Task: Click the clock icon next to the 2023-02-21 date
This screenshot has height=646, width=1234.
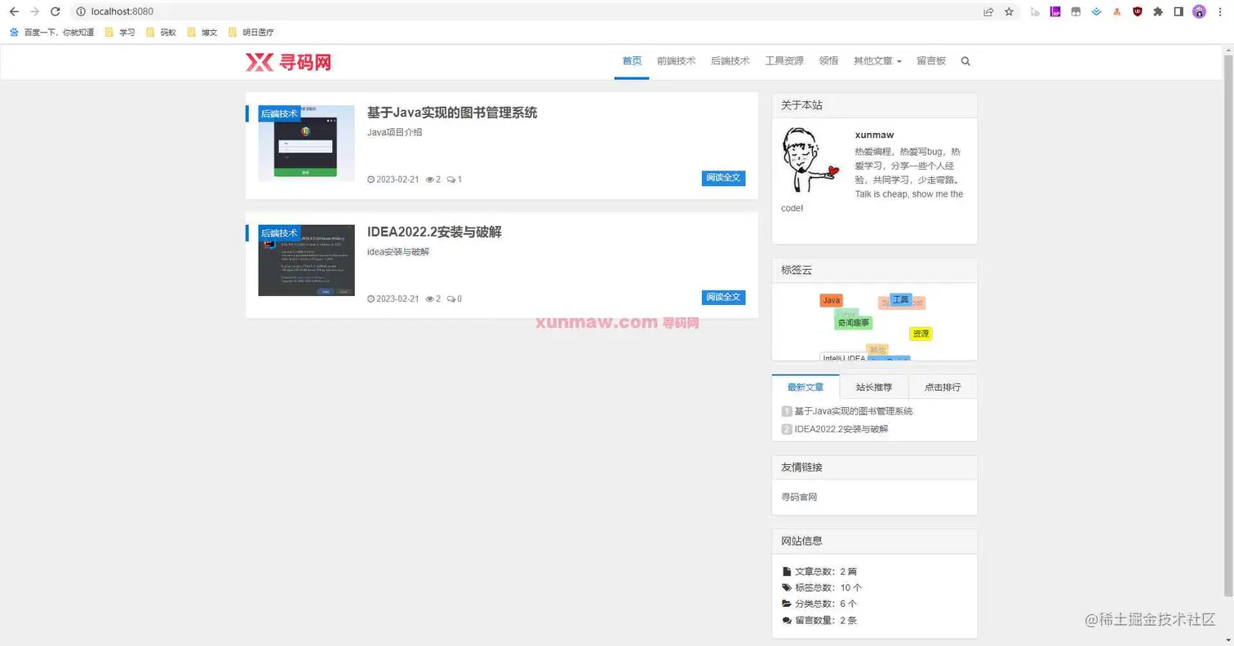Action: 371,179
